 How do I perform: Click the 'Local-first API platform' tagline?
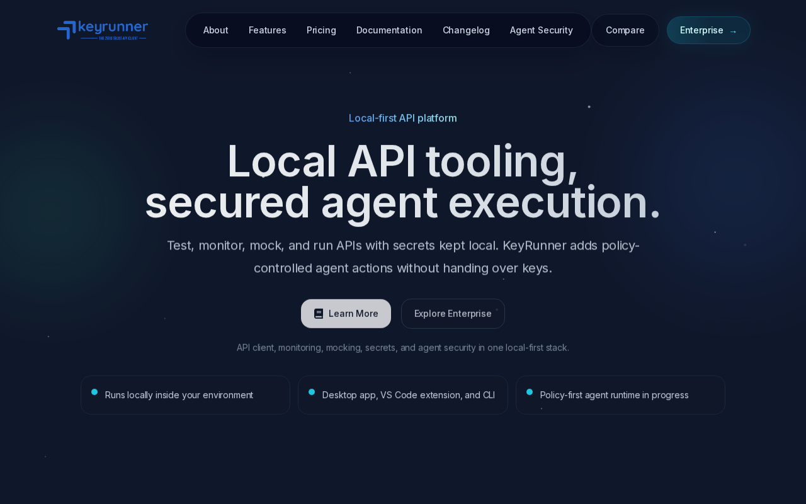403,118
